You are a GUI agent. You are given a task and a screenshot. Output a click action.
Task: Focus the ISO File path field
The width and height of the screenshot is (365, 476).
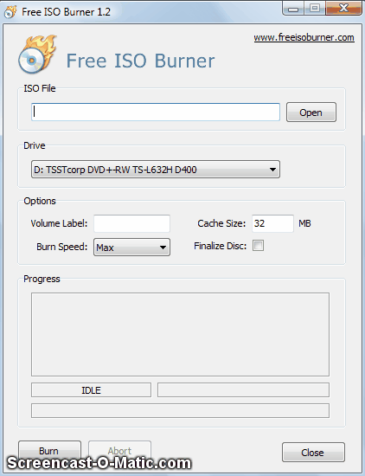coord(156,112)
